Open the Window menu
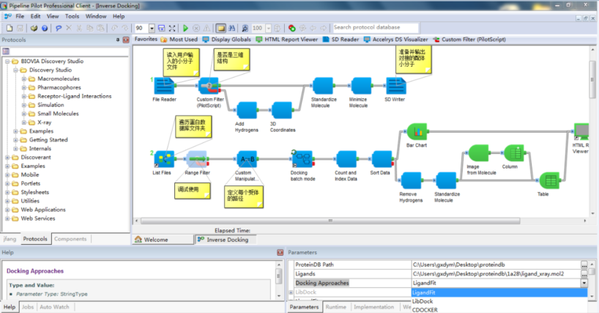This screenshot has height=313, width=599. pos(96,16)
